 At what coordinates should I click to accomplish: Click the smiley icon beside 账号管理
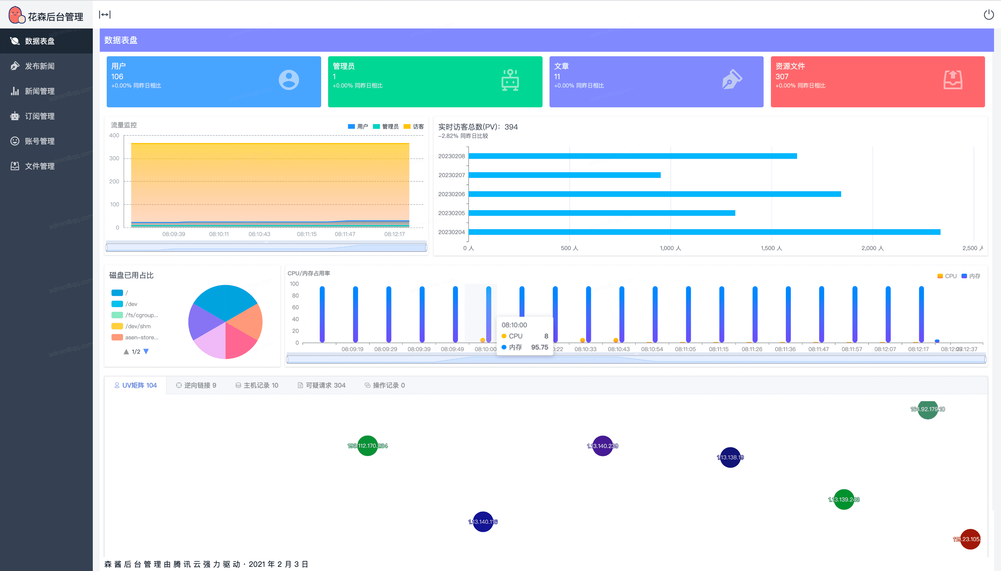click(15, 141)
